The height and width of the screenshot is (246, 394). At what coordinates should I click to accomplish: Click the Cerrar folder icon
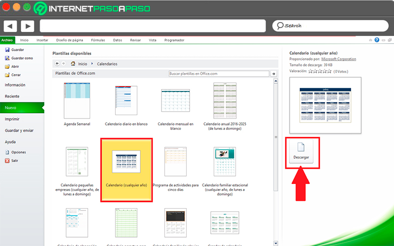[x=7, y=75]
